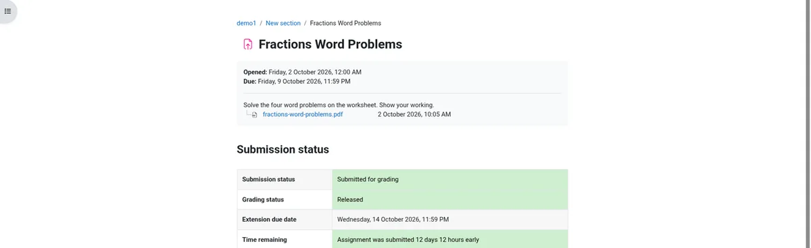Click the Due date Friday, 9 October 2026

click(303, 81)
